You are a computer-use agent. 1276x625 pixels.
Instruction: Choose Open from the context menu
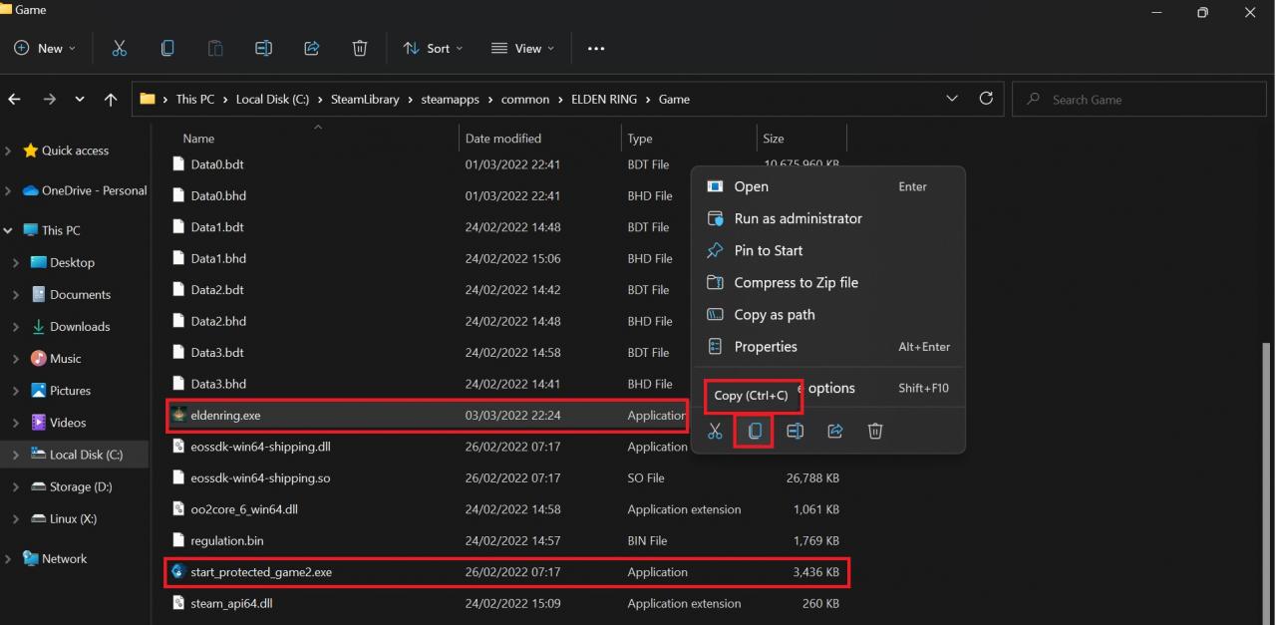[827, 186]
